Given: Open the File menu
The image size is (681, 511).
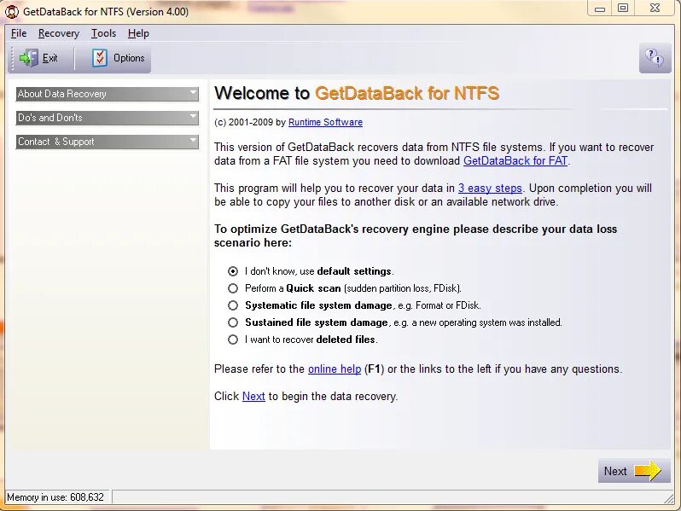Looking at the screenshot, I should [x=19, y=33].
